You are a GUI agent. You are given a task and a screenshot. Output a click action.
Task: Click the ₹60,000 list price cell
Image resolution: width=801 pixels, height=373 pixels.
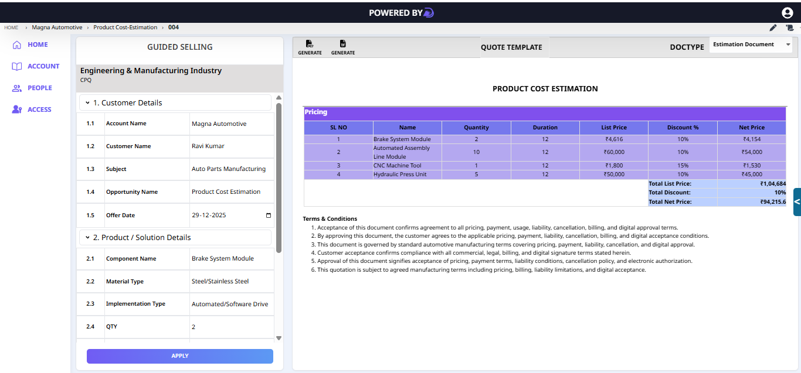pos(614,152)
